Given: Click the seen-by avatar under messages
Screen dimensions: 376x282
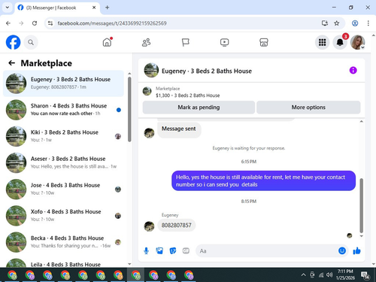Looking at the screenshot, I should (350, 235).
